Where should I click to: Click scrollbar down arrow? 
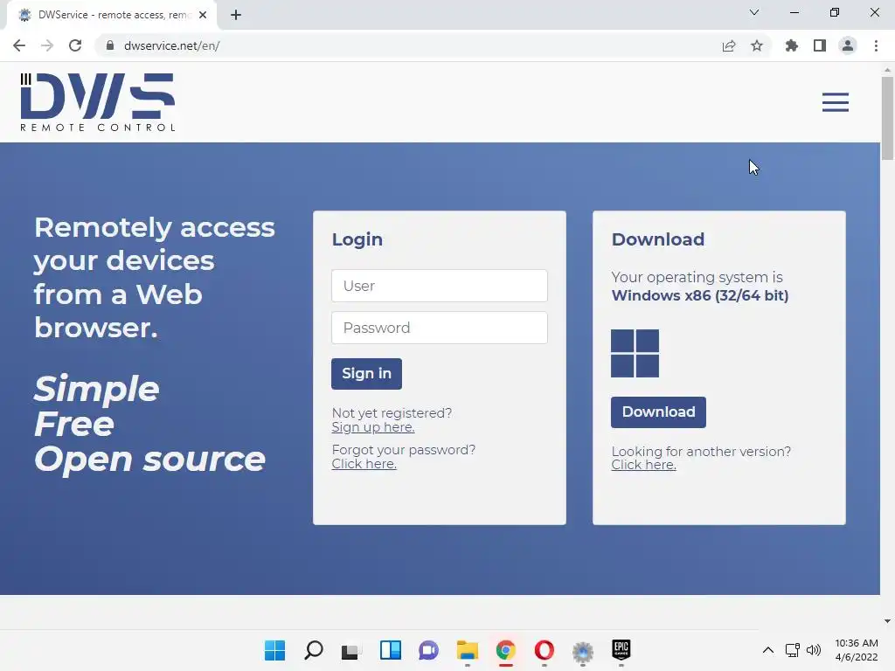(887, 621)
